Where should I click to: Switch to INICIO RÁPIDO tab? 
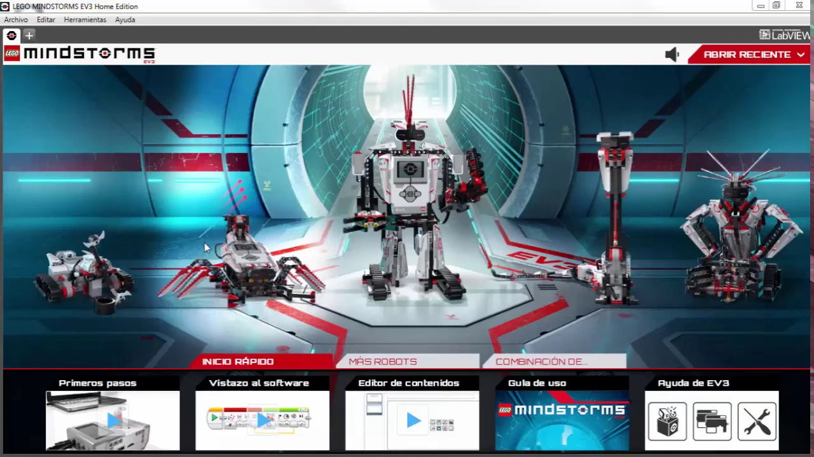pyautogui.click(x=261, y=361)
